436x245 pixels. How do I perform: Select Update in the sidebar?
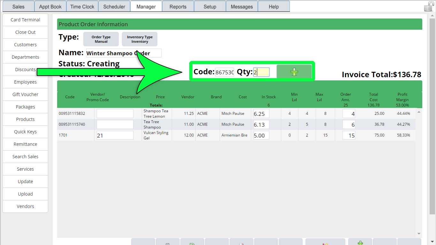point(25,182)
